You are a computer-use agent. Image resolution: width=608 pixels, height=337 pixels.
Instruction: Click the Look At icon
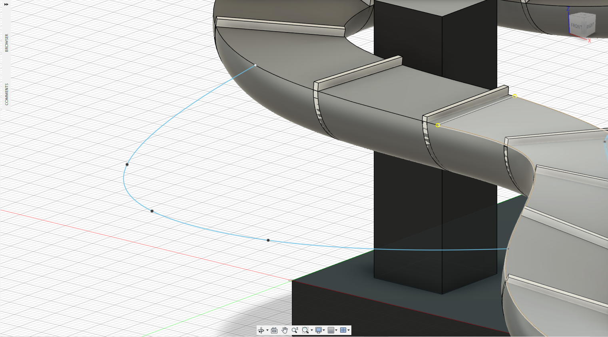[x=274, y=330]
